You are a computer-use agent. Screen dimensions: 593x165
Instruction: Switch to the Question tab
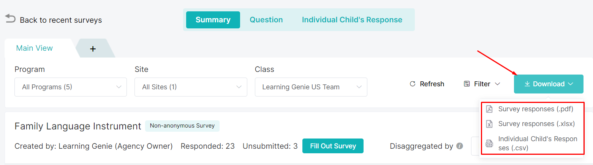tap(266, 20)
